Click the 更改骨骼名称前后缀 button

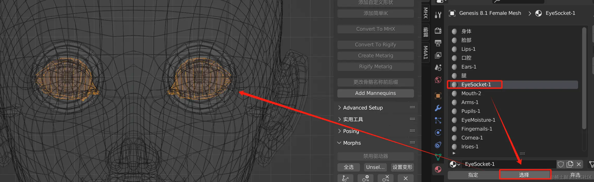coord(376,82)
